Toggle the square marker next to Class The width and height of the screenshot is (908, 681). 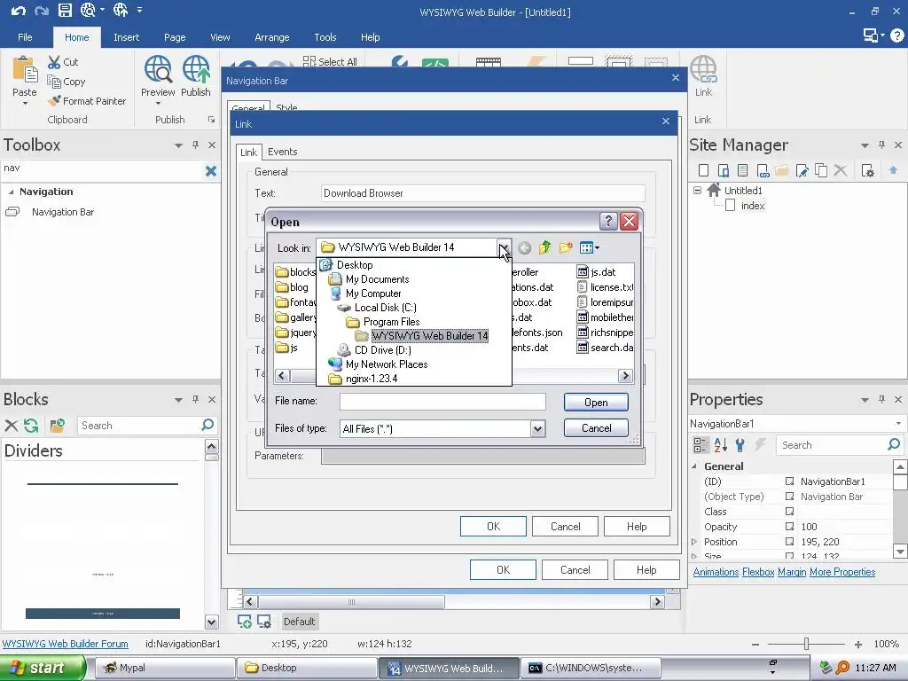click(789, 512)
